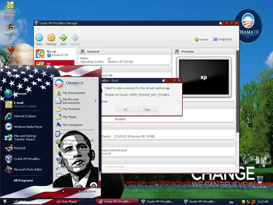Select the highlighted xp virtual machine

(54, 63)
